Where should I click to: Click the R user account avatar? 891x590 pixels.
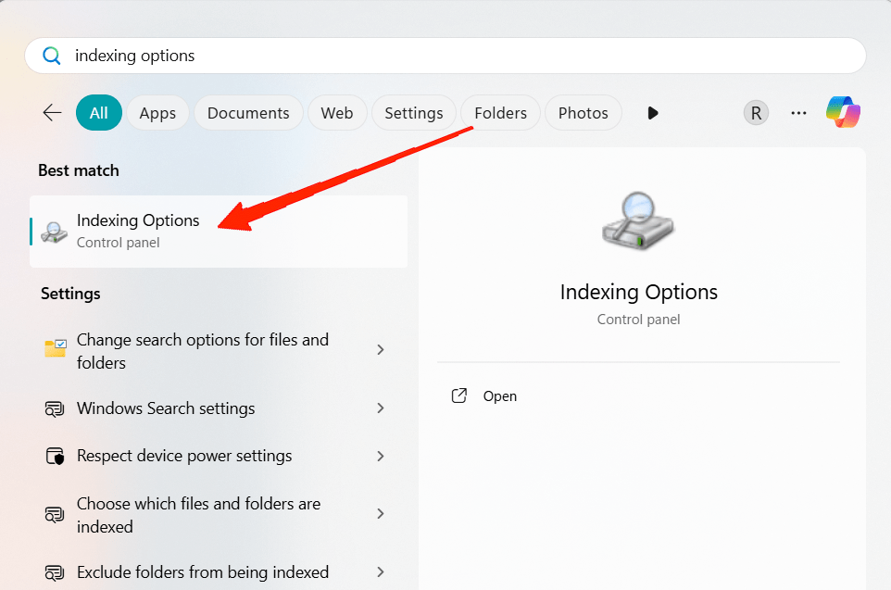coord(756,113)
